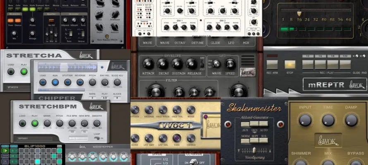The width and height of the screenshot is (368, 165).
Task: Click the Slices value field in Chipper
Action: point(117,98)
